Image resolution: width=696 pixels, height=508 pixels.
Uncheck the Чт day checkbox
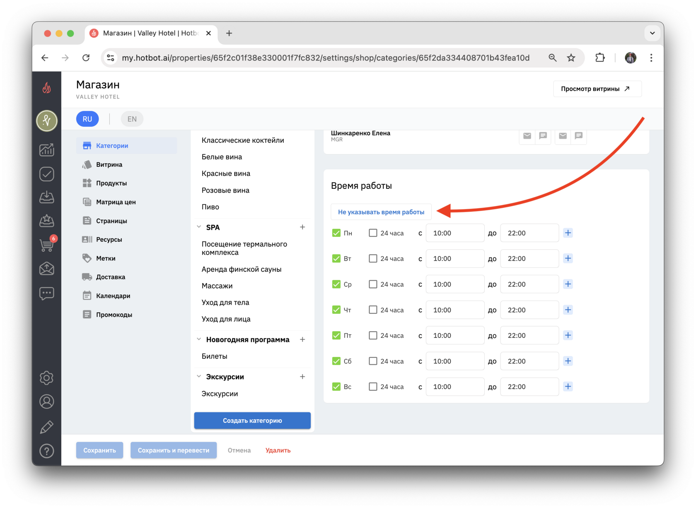(336, 310)
